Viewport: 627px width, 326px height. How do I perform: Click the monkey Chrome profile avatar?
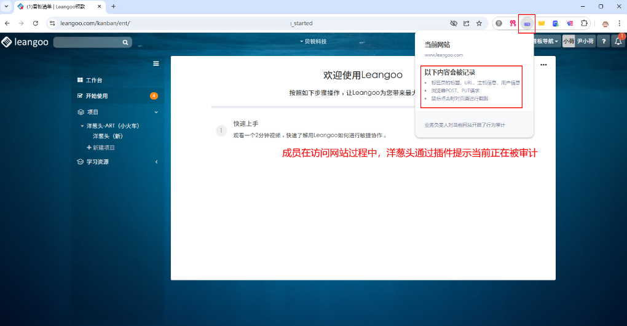click(605, 23)
